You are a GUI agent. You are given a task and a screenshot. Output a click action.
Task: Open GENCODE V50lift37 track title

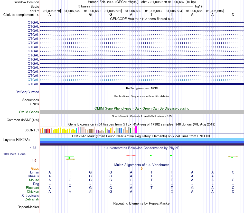click(142, 19)
